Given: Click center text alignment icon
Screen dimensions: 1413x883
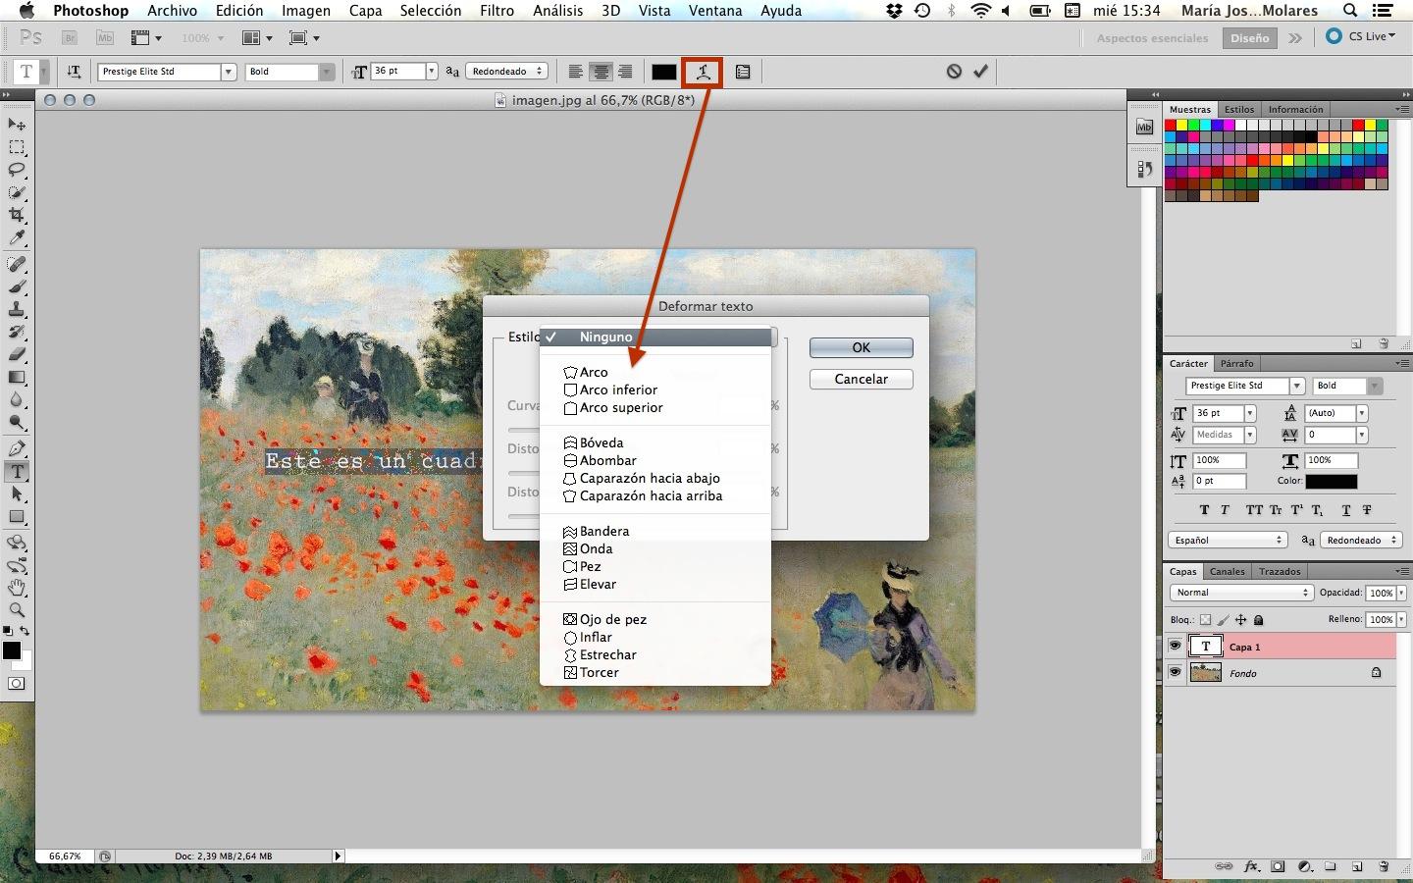Looking at the screenshot, I should (601, 72).
